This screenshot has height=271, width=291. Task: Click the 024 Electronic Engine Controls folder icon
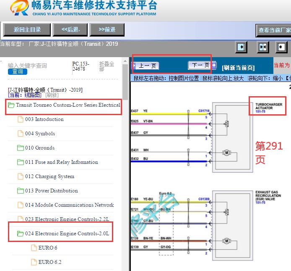click(20, 234)
